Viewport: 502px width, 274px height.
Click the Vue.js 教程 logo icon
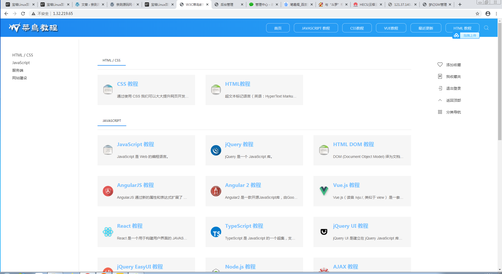pyautogui.click(x=324, y=191)
